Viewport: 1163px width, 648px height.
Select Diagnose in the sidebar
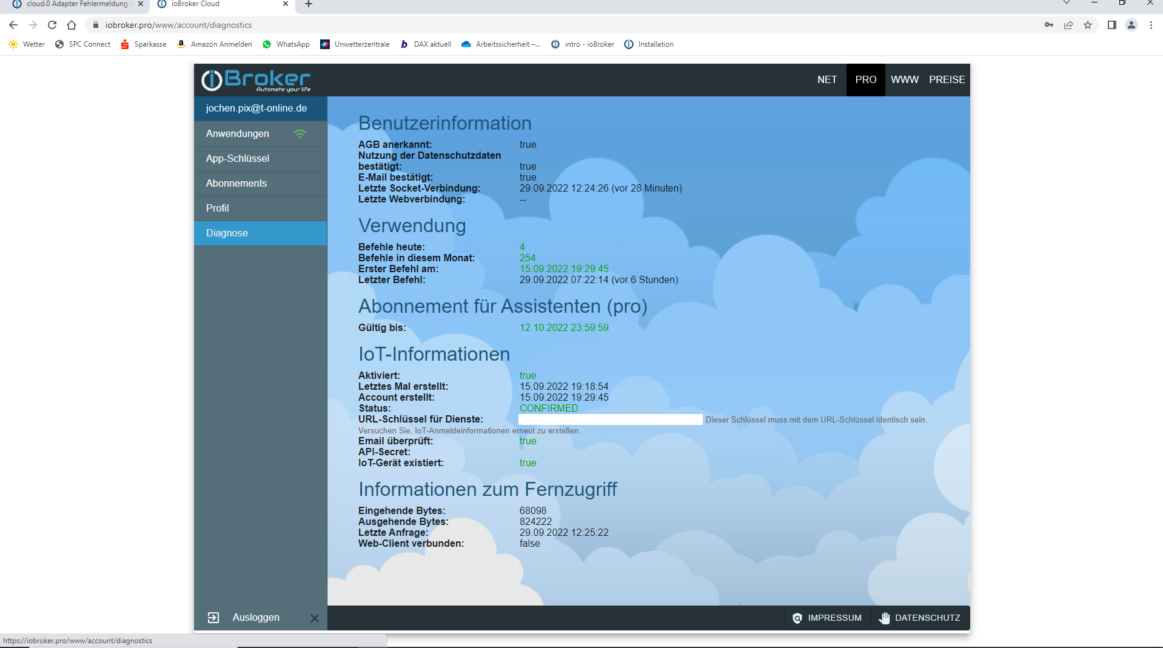[x=261, y=233]
